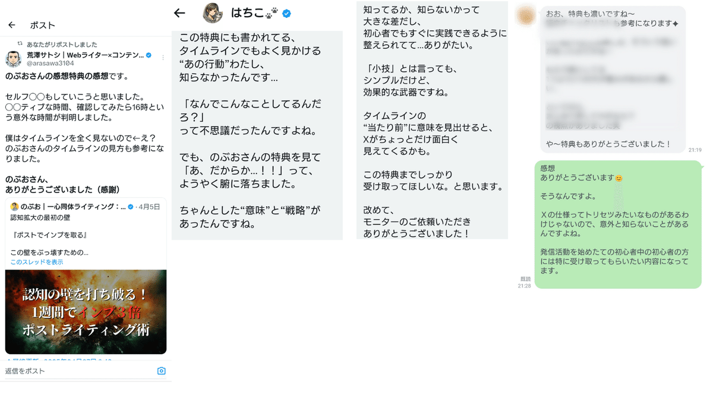Open the three-dot menu on 荒澤サトシ's post
The image size is (713, 401).
163,58
